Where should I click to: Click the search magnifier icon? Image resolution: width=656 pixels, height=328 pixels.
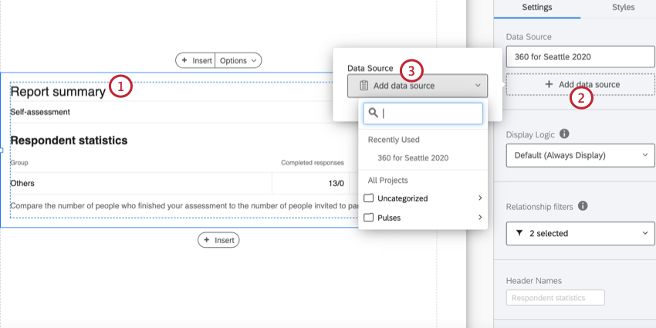[x=373, y=113]
